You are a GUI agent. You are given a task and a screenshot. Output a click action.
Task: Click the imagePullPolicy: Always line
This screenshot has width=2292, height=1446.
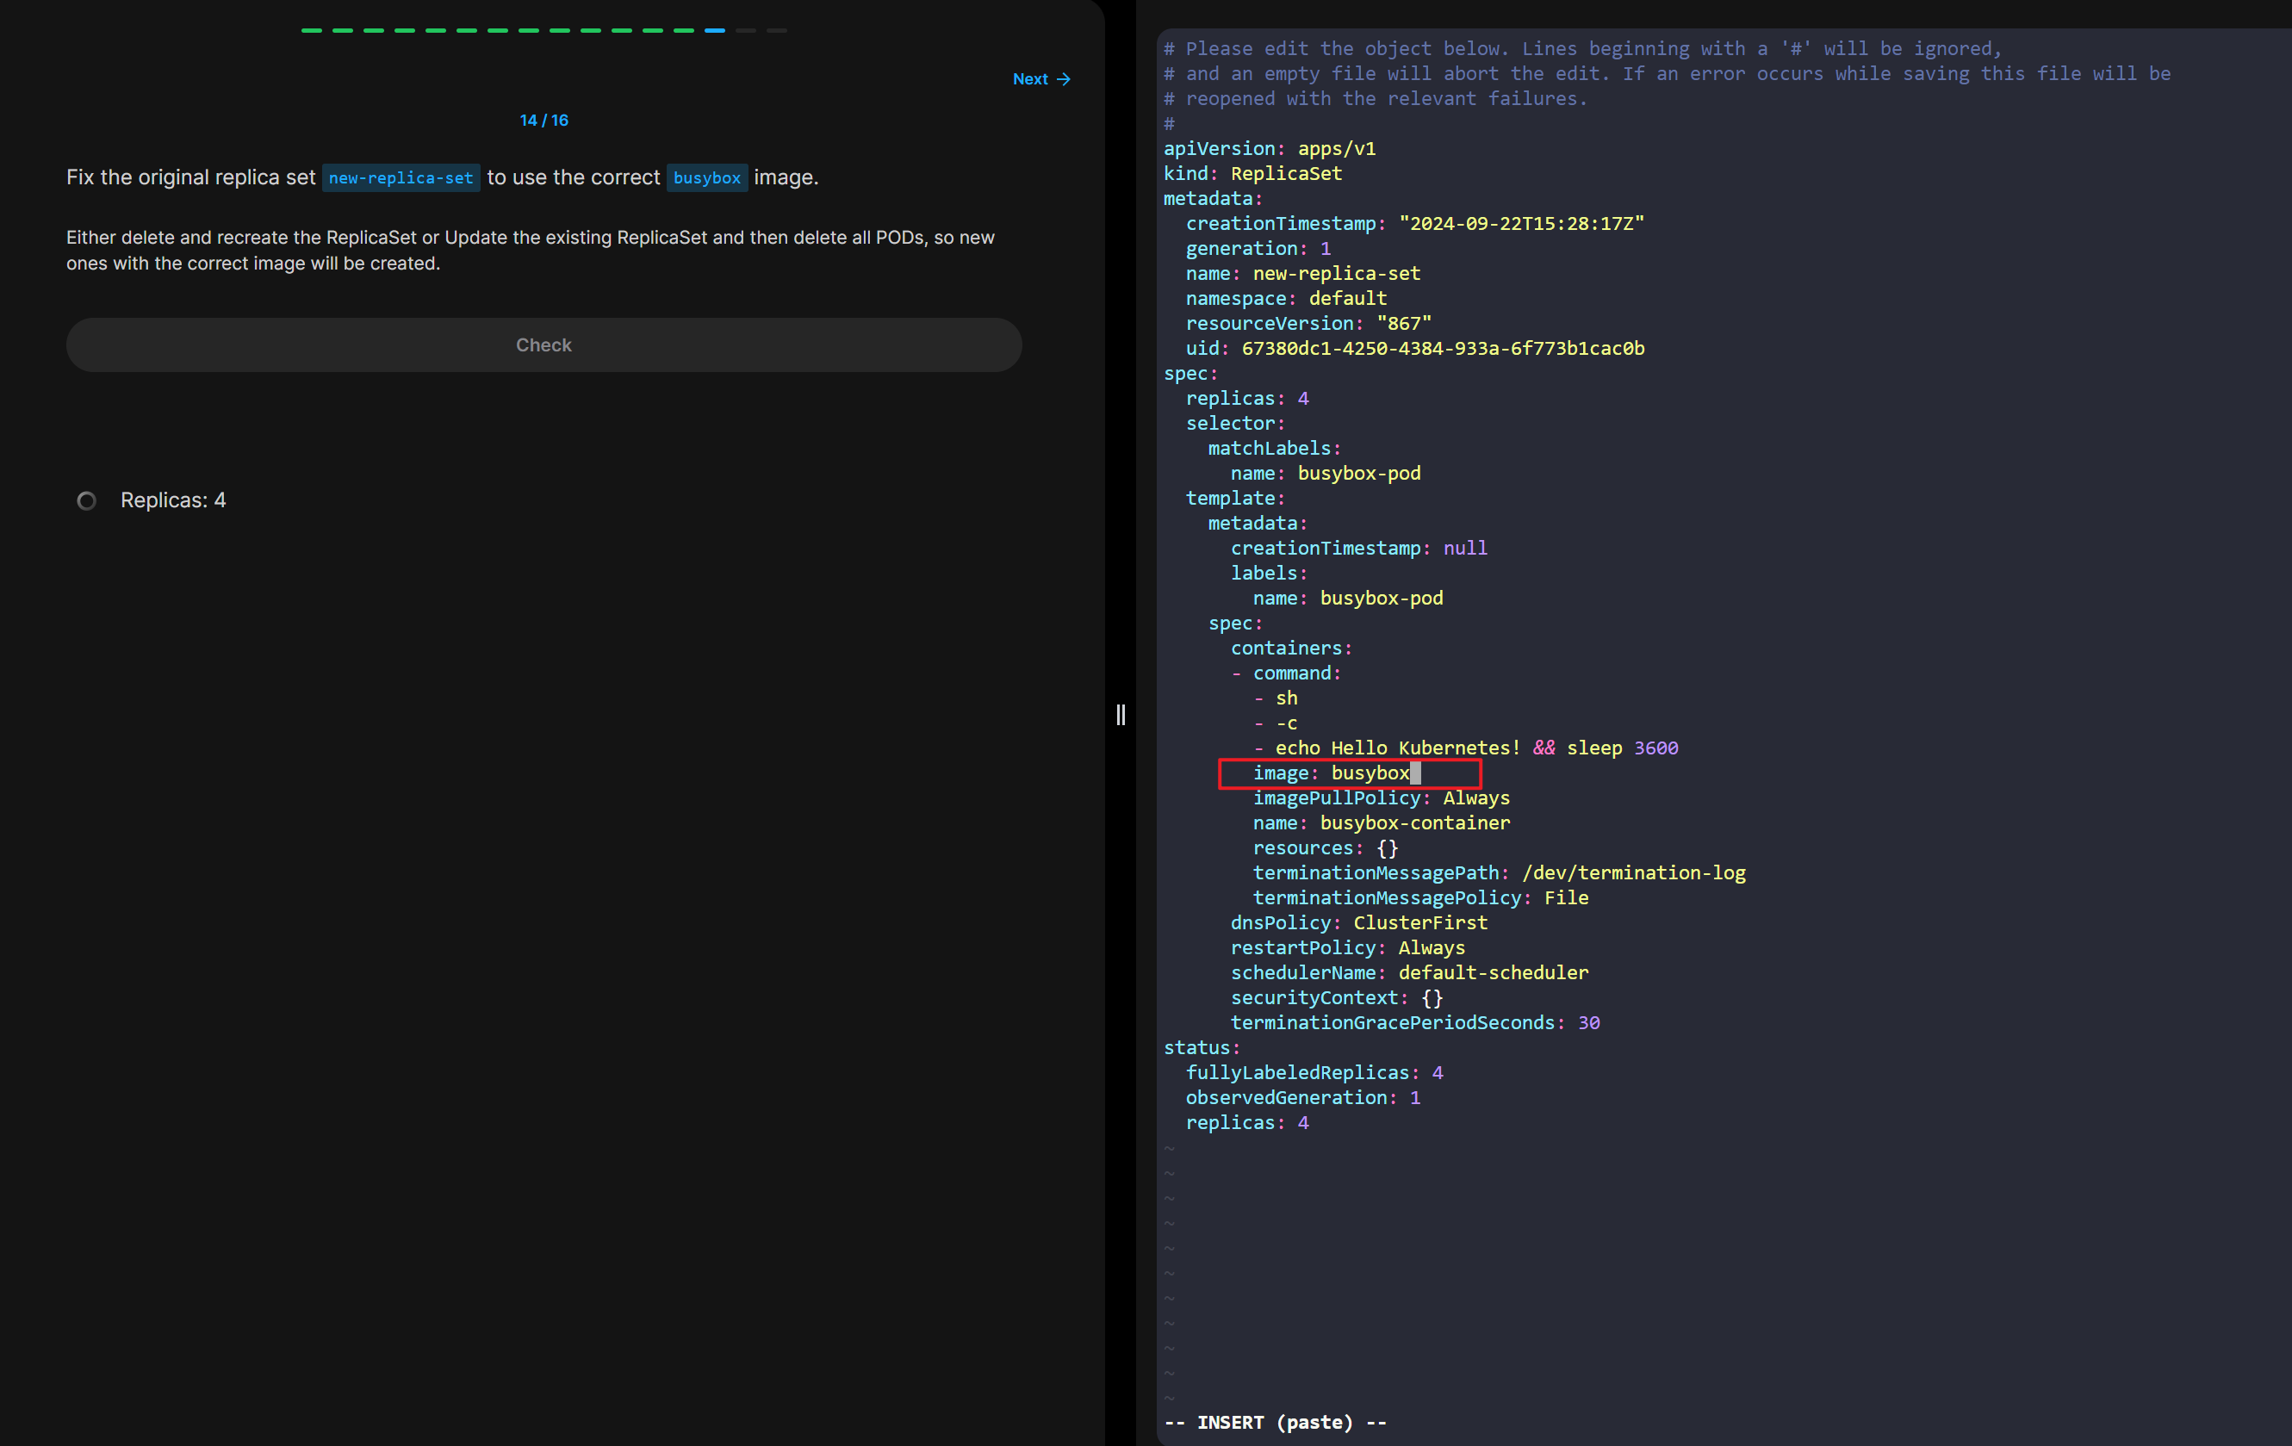pos(1380,797)
